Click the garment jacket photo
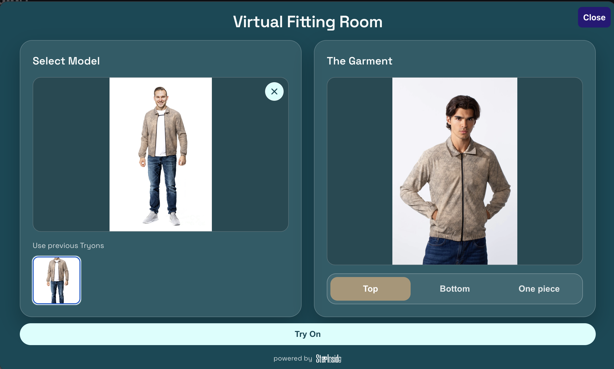 (x=455, y=171)
